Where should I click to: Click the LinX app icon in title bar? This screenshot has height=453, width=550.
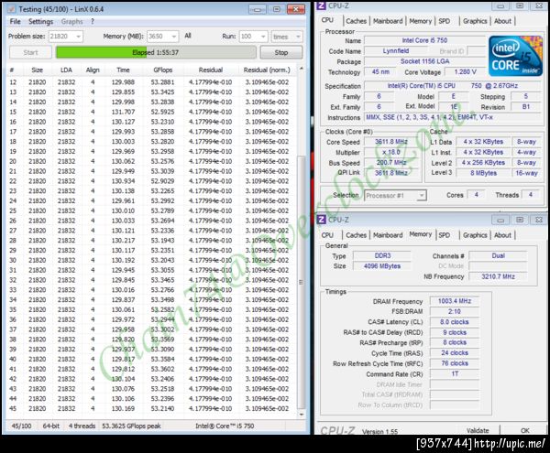(x=12, y=9)
